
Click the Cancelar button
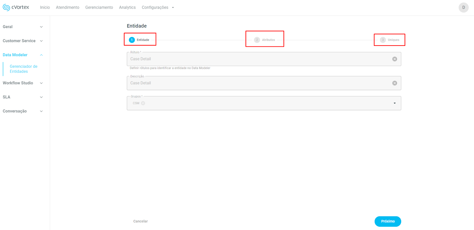pyautogui.click(x=140, y=221)
